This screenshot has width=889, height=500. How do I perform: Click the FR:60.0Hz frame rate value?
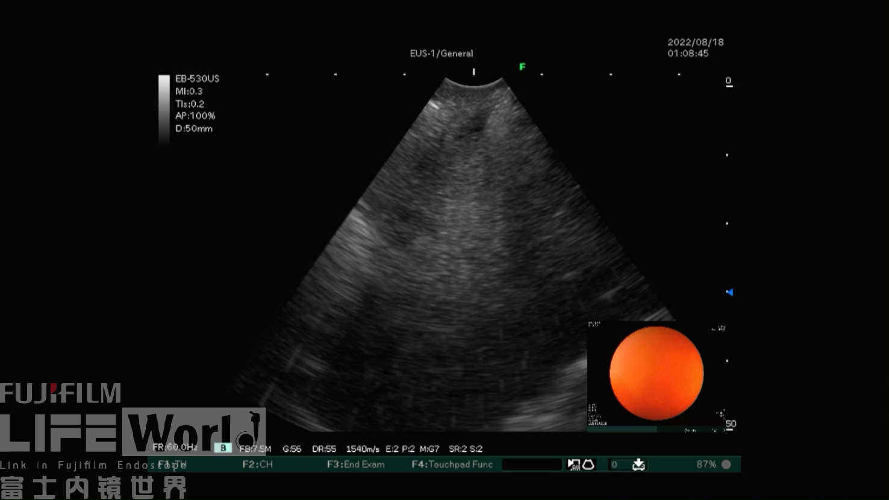[175, 447]
